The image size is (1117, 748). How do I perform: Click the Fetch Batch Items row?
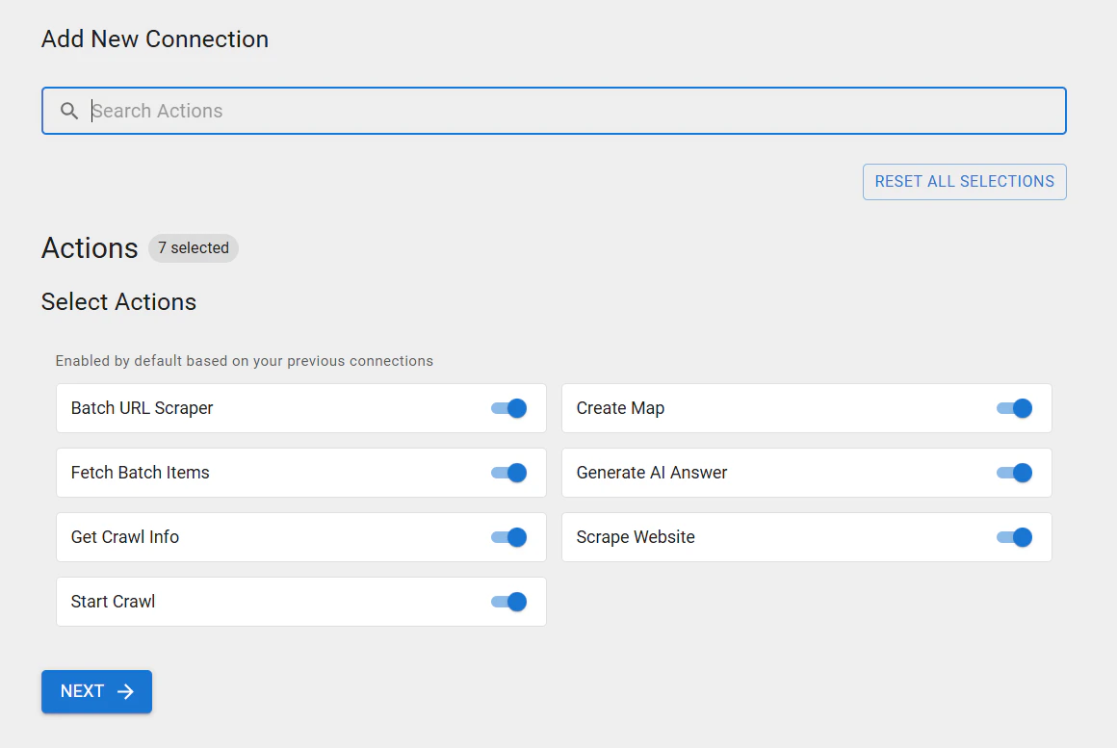click(x=241, y=473)
